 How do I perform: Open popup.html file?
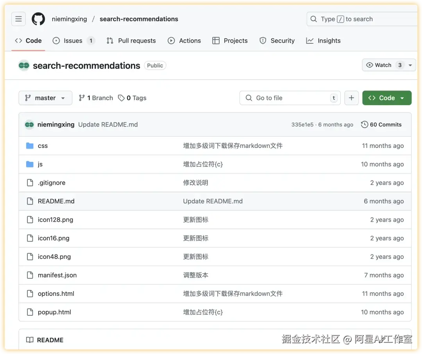[x=55, y=312]
